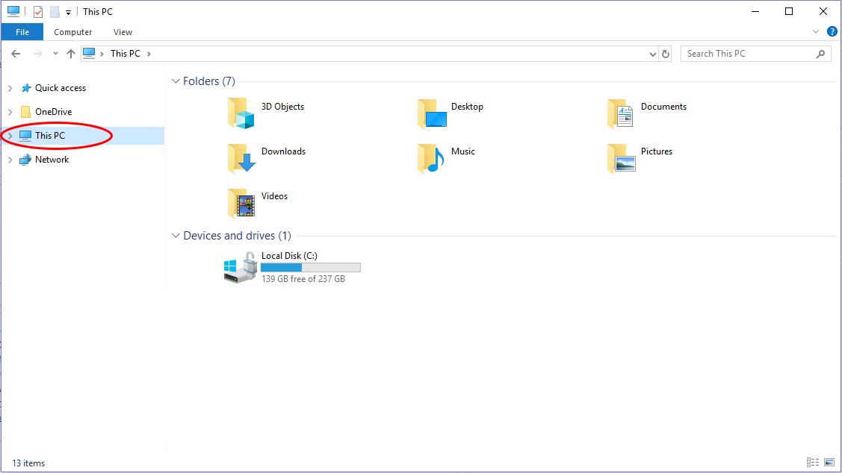Collapse the Folders (7) group
842x473 pixels.
click(176, 81)
